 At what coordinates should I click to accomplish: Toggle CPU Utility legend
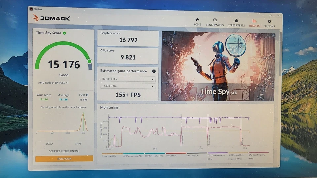click(196, 155)
